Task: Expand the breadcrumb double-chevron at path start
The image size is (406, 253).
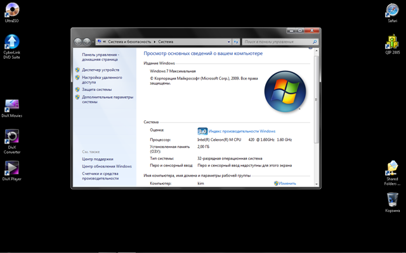Action: [104, 42]
